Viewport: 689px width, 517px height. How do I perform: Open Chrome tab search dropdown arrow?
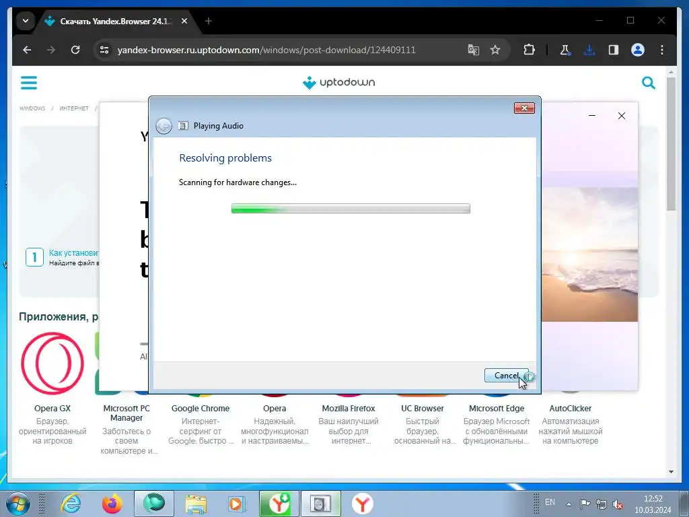[26, 21]
